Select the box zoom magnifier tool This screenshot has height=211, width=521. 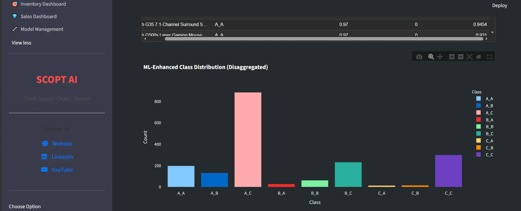pos(431,57)
